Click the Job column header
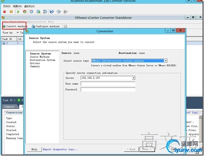Viewport: 204px width, 156px height. [x=19, y=39]
